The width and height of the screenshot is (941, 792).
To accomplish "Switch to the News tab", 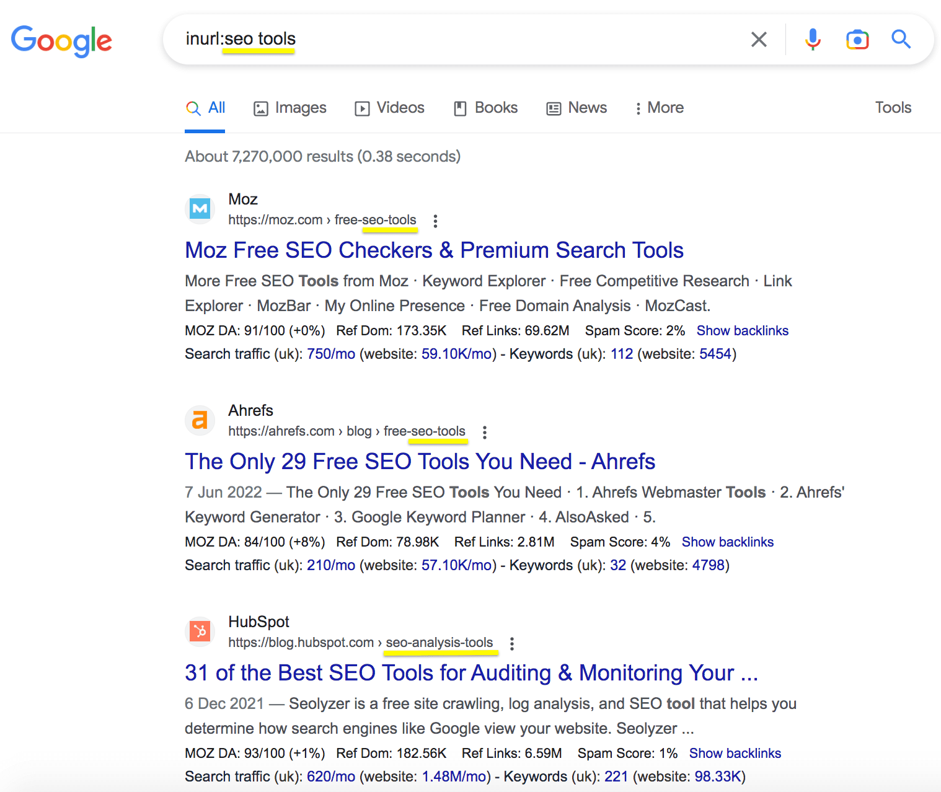I will [x=577, y=108].
